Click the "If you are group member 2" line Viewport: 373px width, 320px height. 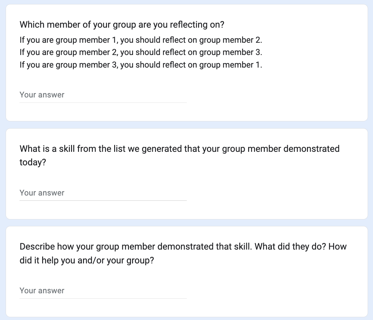point(69,52)
